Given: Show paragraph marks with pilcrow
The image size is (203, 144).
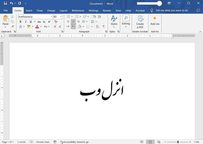Looking at the screenshot, I should pos(104,27).
